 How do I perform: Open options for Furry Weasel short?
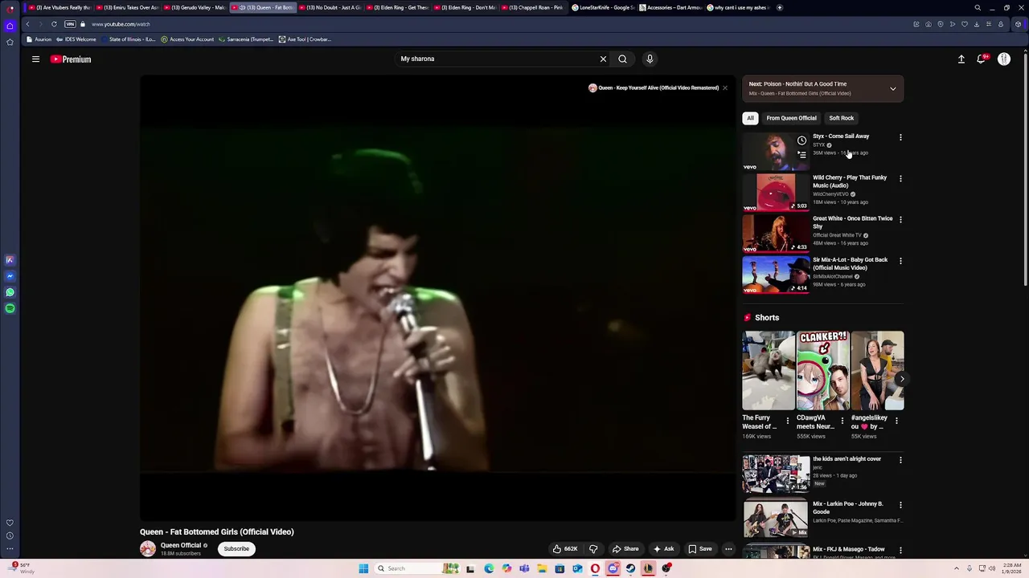[x=788, y=420]
